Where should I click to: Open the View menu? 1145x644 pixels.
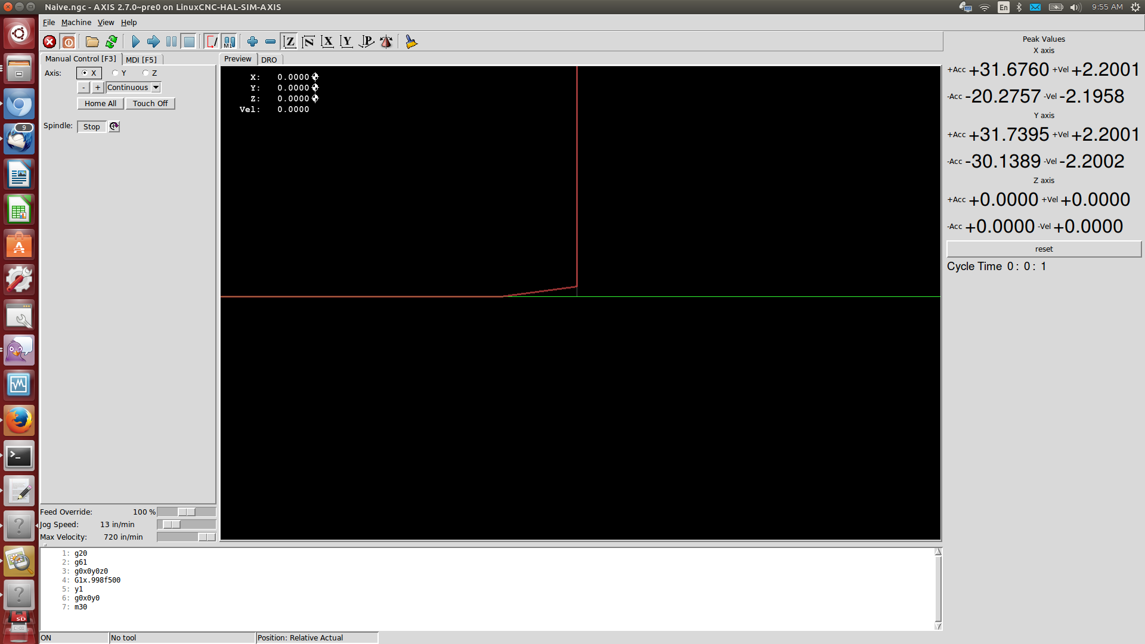click(x=106, y=23)
